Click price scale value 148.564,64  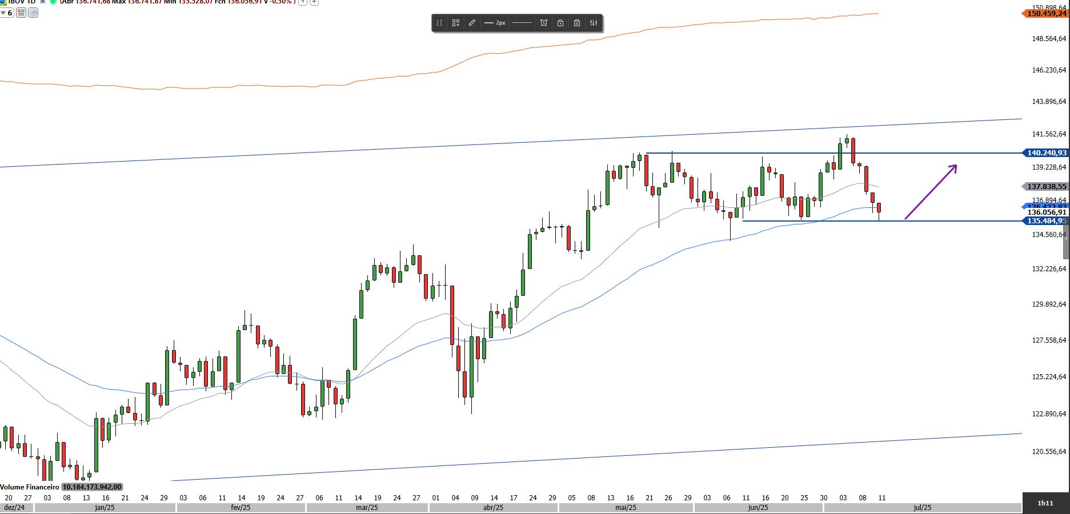tap(1048, 39)
